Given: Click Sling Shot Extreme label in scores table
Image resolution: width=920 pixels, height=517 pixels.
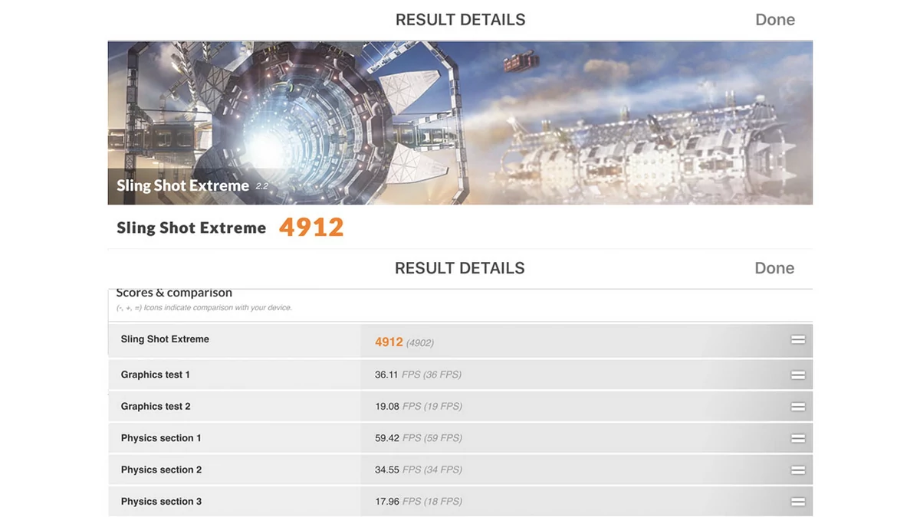Looking at the screenshot, I should (x=165, y=339).
